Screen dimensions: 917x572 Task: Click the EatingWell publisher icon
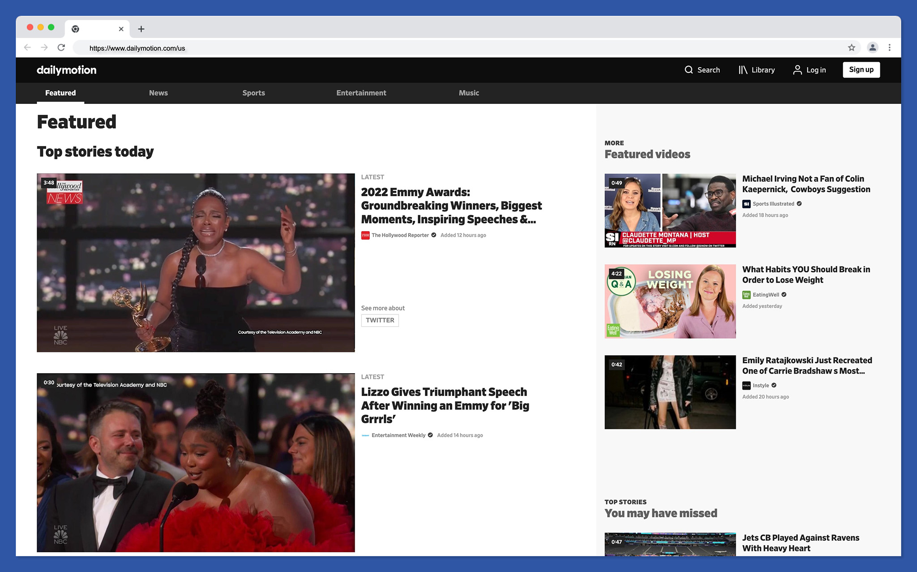tap(746, 294)
